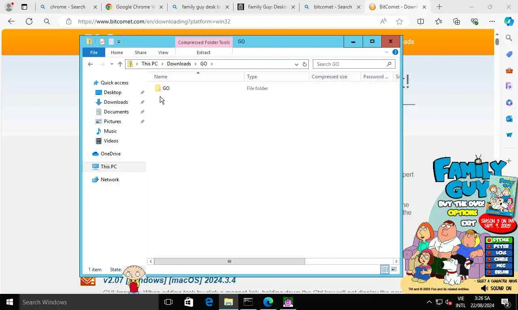The image size is (518, 310).
Task: Click OPTIONS in Family Guy widget
Action: (463, 213)
